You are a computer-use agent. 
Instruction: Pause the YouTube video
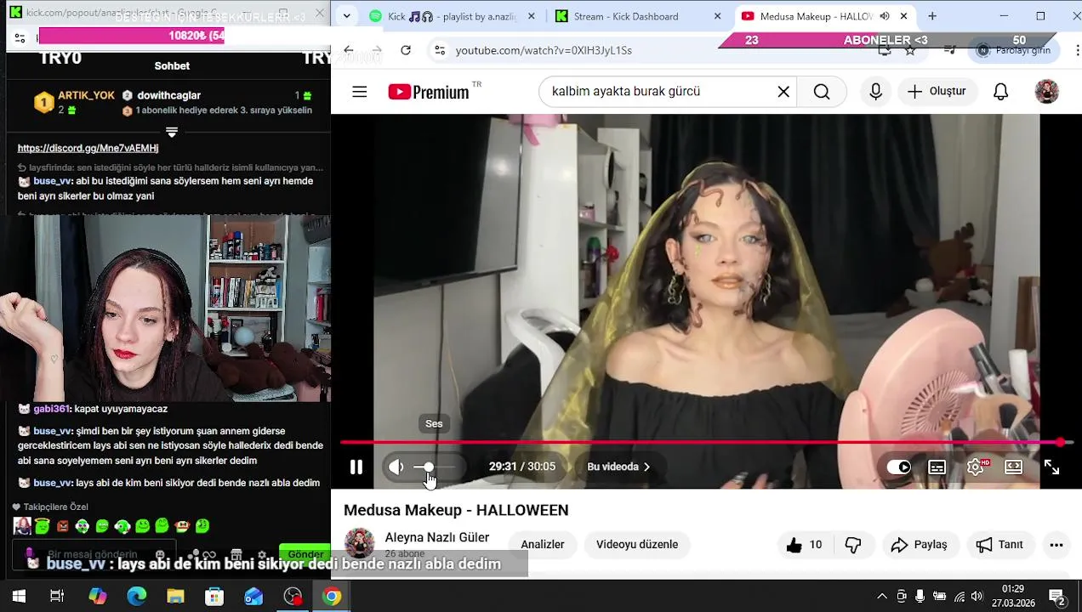tap(356, 467)
